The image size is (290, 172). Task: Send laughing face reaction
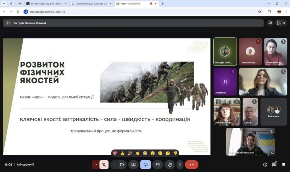coord(145,153)
